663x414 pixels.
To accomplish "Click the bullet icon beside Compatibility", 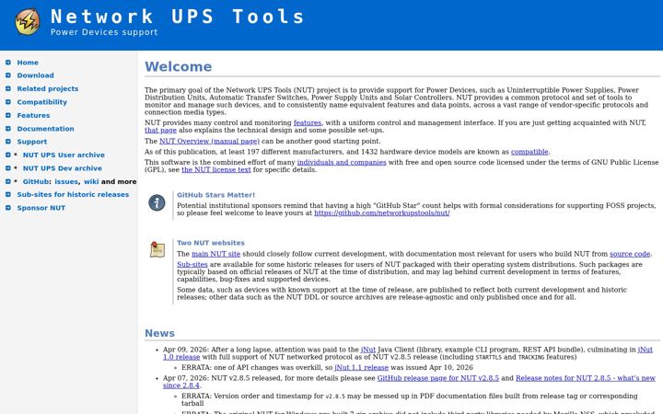I will (x=8, y=102).
